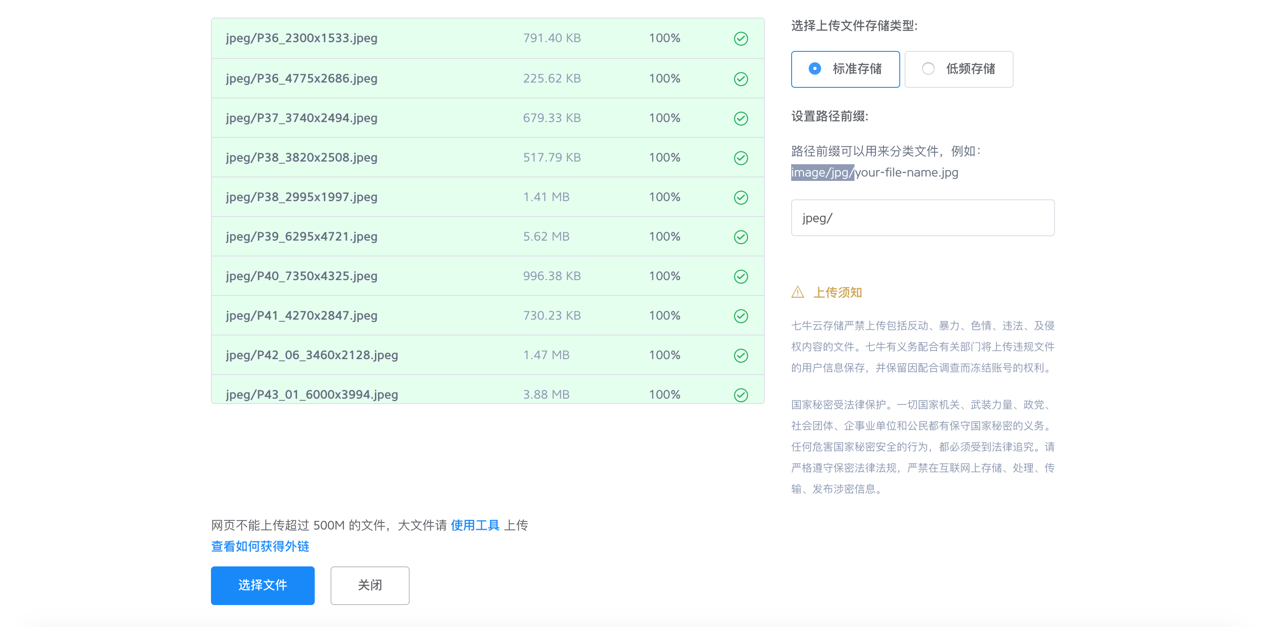1265x627 pixels.
Task: Click file name jpeg/P40_7350x4325.jpeg
Action: tap(302, 276)
